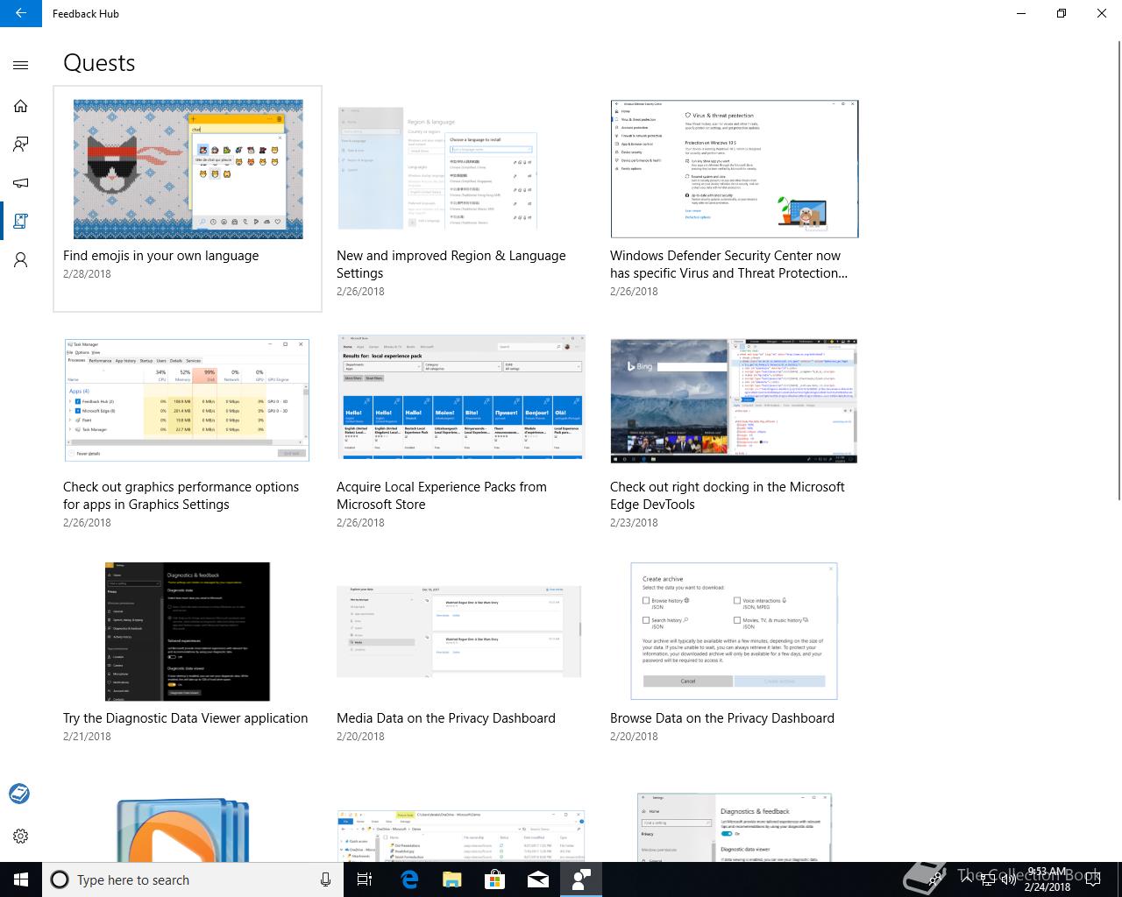Click the 2/21/2018 date under Diagnostic Viewer
Screen dimensions: 1122x897
tap(87, 737)
